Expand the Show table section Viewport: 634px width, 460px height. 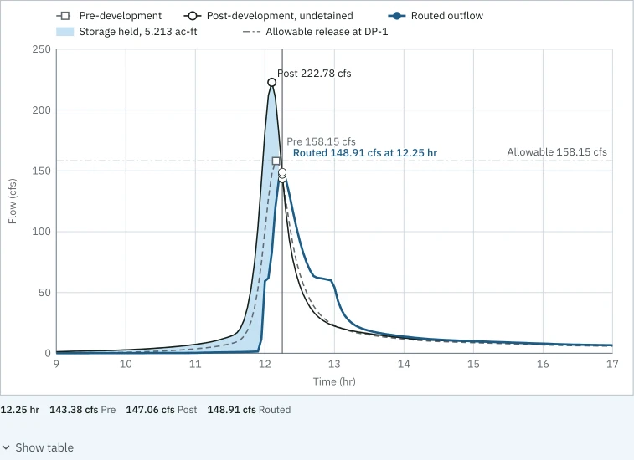click(38, 447)
